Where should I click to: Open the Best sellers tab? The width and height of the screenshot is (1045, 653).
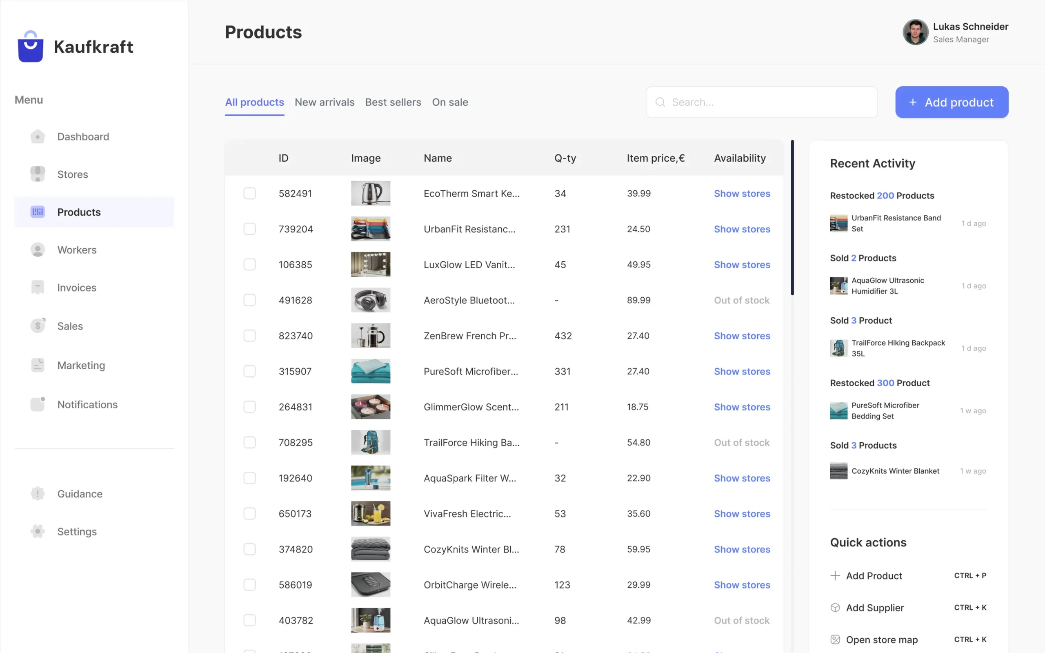click(x=393, y=102)
